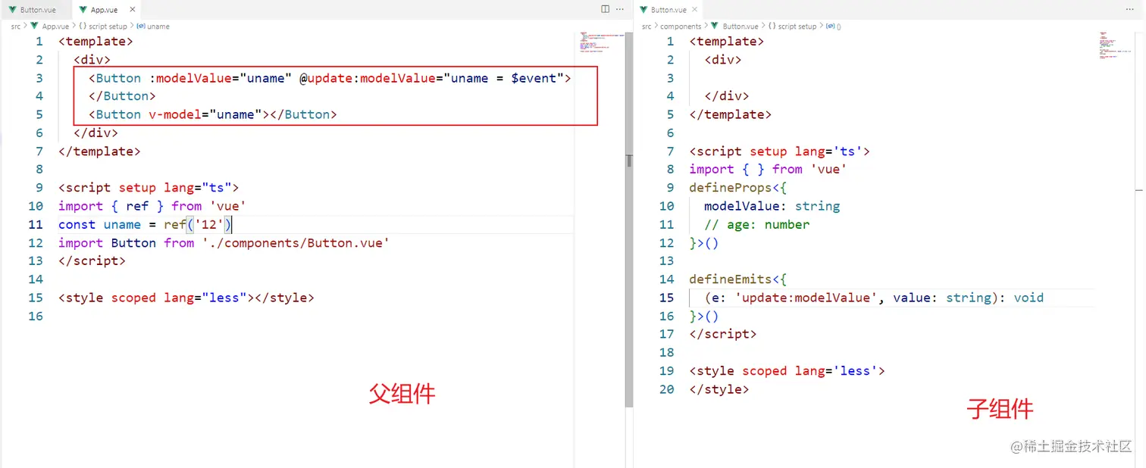1146x468 pixels.
Task: Click "import { } from 'vue'" in Button.vue
Action: (x=768, y=170)
